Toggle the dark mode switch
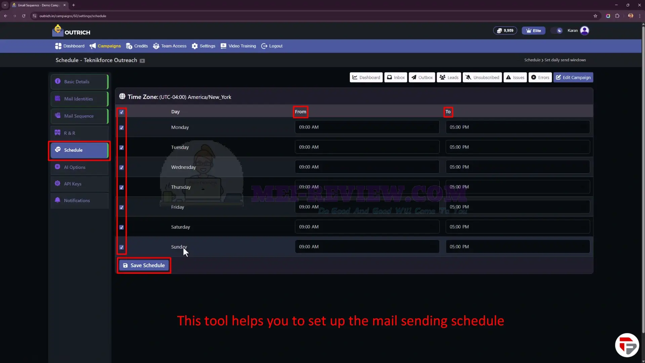Viewport: 645px width, 363px height. pyautogui.click(x=557, y=31)
